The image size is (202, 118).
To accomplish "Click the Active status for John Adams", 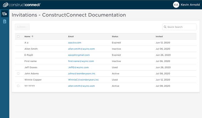I will coord(116,73).
